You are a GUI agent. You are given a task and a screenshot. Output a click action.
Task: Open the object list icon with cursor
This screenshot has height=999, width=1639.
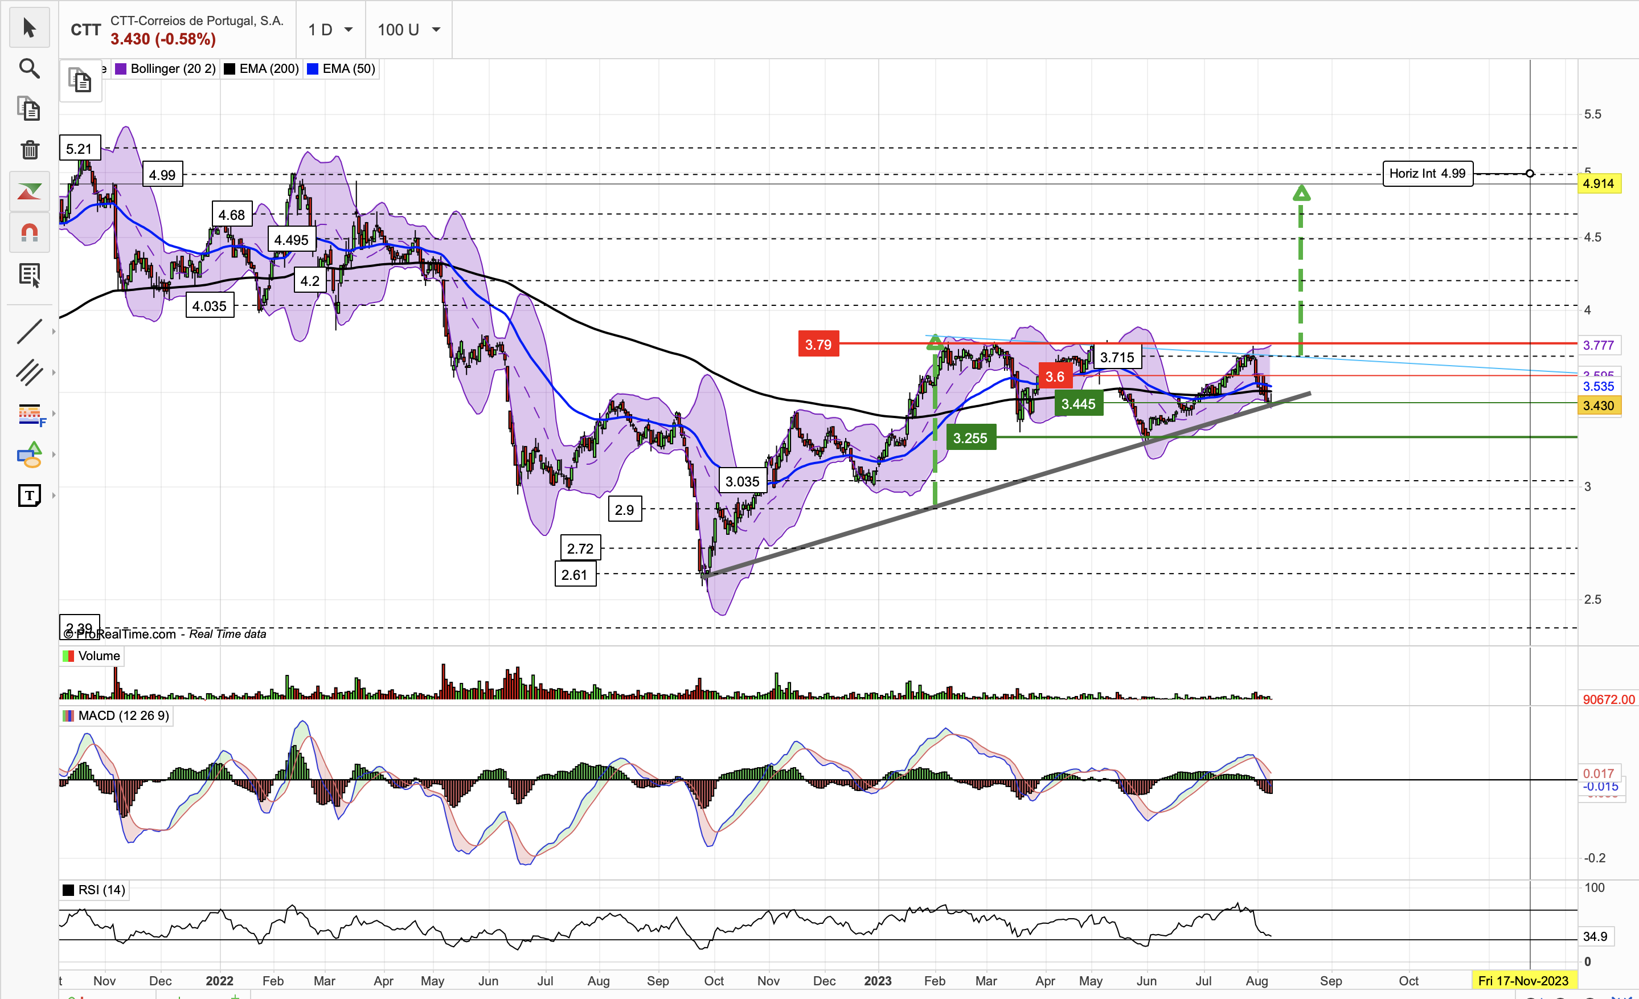pos(29,275)
